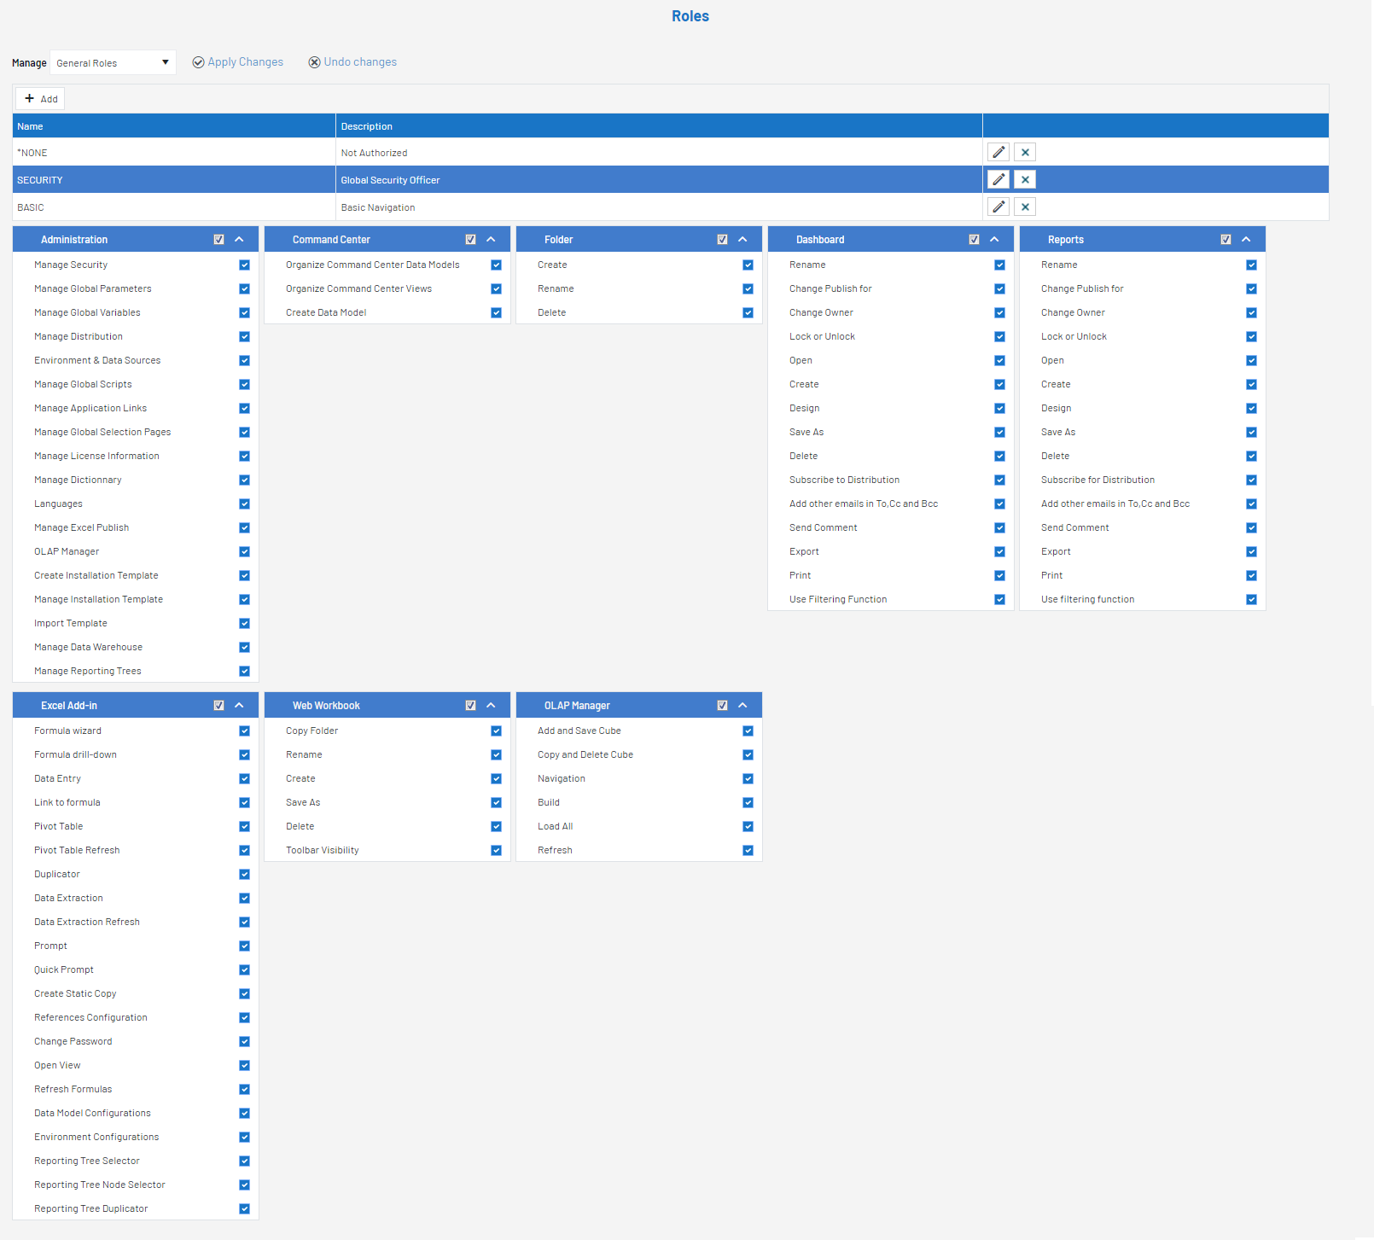Click the edit pencil for SECURITY role
Image resolution: width=1374 pixels, height=1240 pixels.
(x=998, y=179)
